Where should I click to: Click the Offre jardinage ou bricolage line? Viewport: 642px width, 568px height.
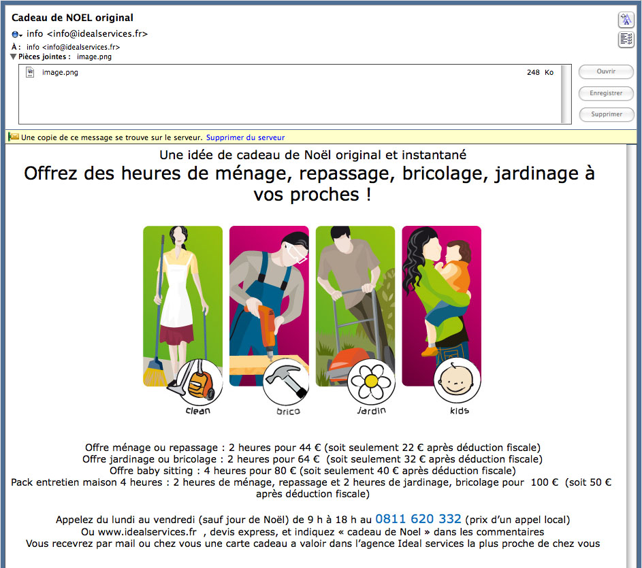pos(312,459)
